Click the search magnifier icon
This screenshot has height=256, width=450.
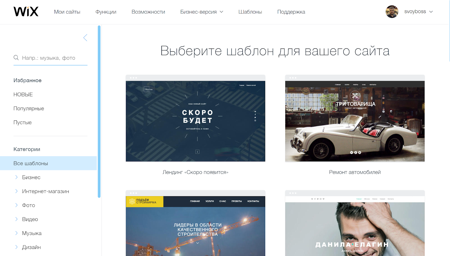pos(16,58)
